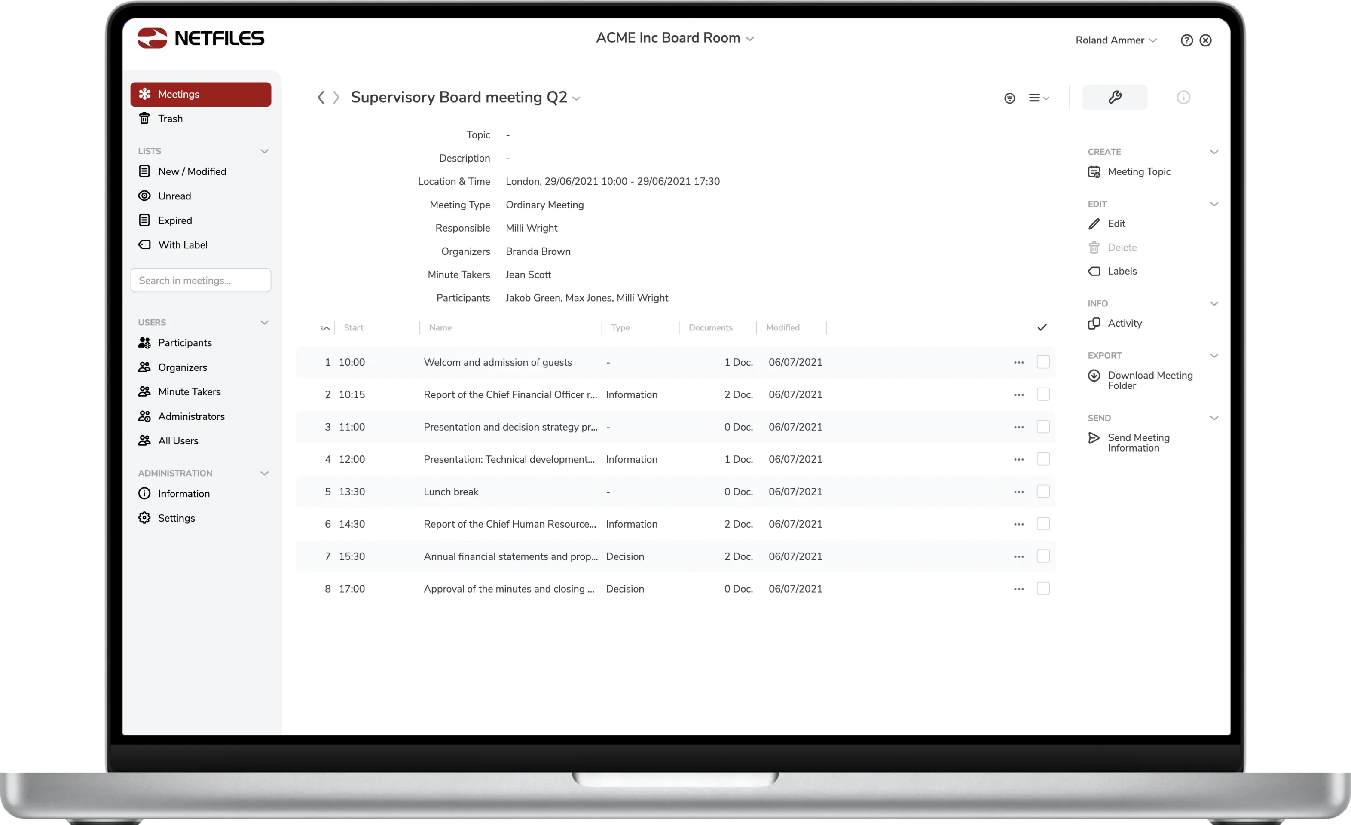Open Labels in the actions panel
This screenshot has width=1351, height=825.
(x=1112, y=271)
